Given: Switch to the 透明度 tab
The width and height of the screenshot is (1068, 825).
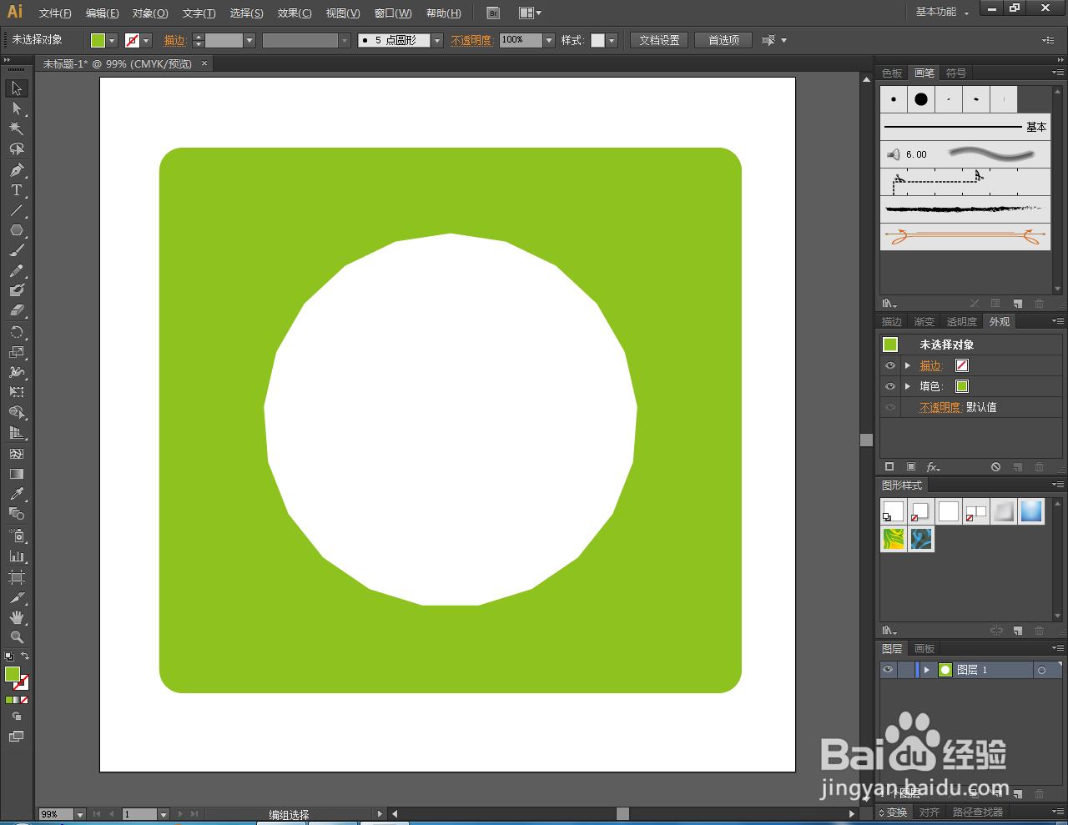Looking at the screenshot, I should 961,322.
